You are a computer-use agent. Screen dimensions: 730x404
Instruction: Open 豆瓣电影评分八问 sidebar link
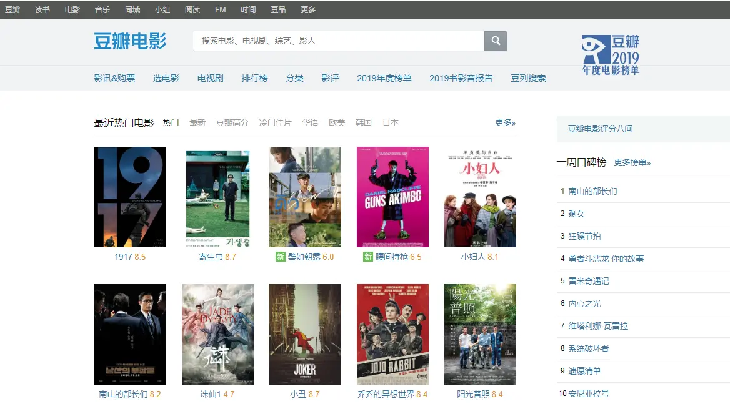coord(600,129)
